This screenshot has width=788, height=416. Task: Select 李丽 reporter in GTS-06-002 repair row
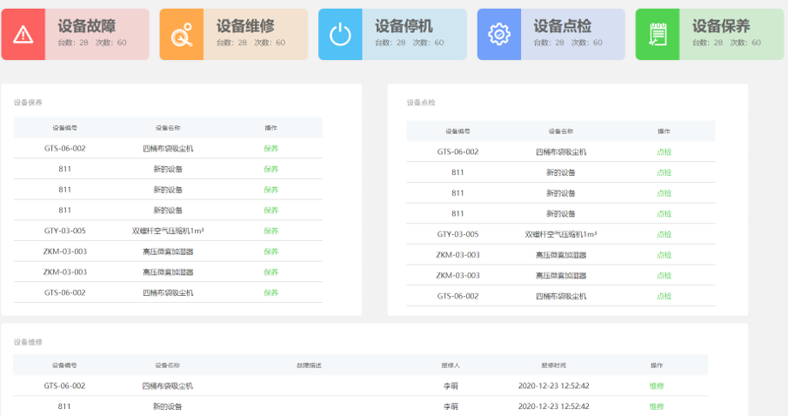click(x=451, y=386)
